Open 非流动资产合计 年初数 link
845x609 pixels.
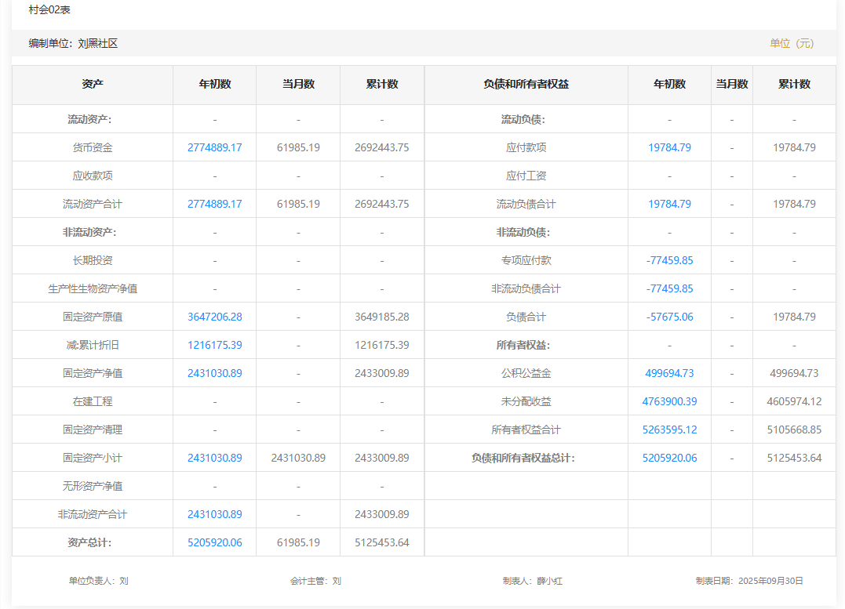(x=214, y=514)
